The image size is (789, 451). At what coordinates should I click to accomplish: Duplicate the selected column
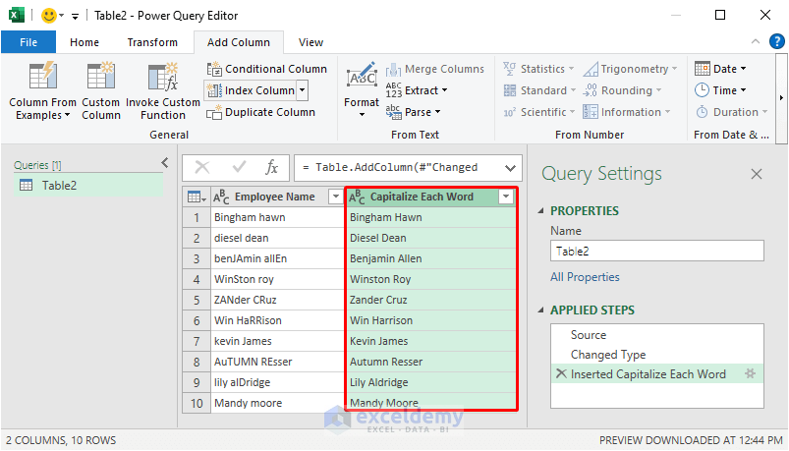pos(261,112)
